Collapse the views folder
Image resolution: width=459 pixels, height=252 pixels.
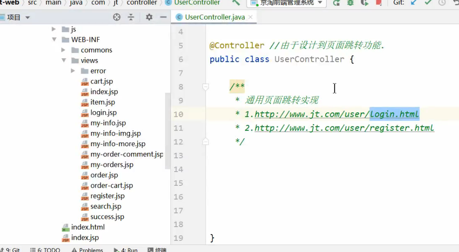(x=64, y=60)
